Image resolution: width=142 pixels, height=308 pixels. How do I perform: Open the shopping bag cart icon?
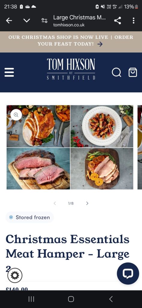(x=133, y=72)
